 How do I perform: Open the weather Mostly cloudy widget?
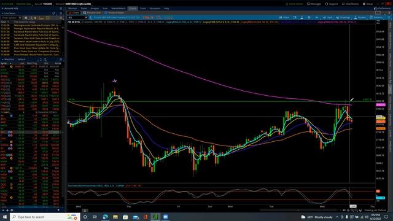point(317,217)
